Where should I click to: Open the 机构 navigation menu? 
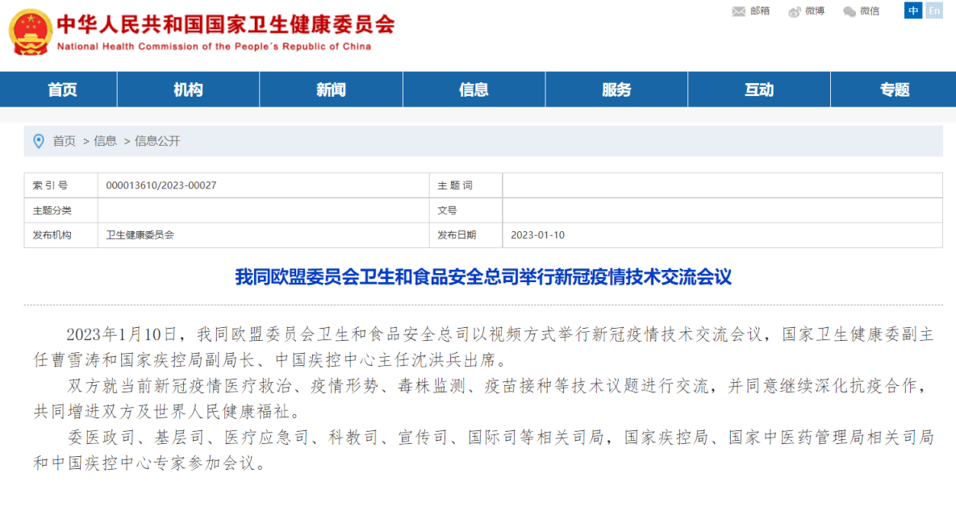coord(188,89)
